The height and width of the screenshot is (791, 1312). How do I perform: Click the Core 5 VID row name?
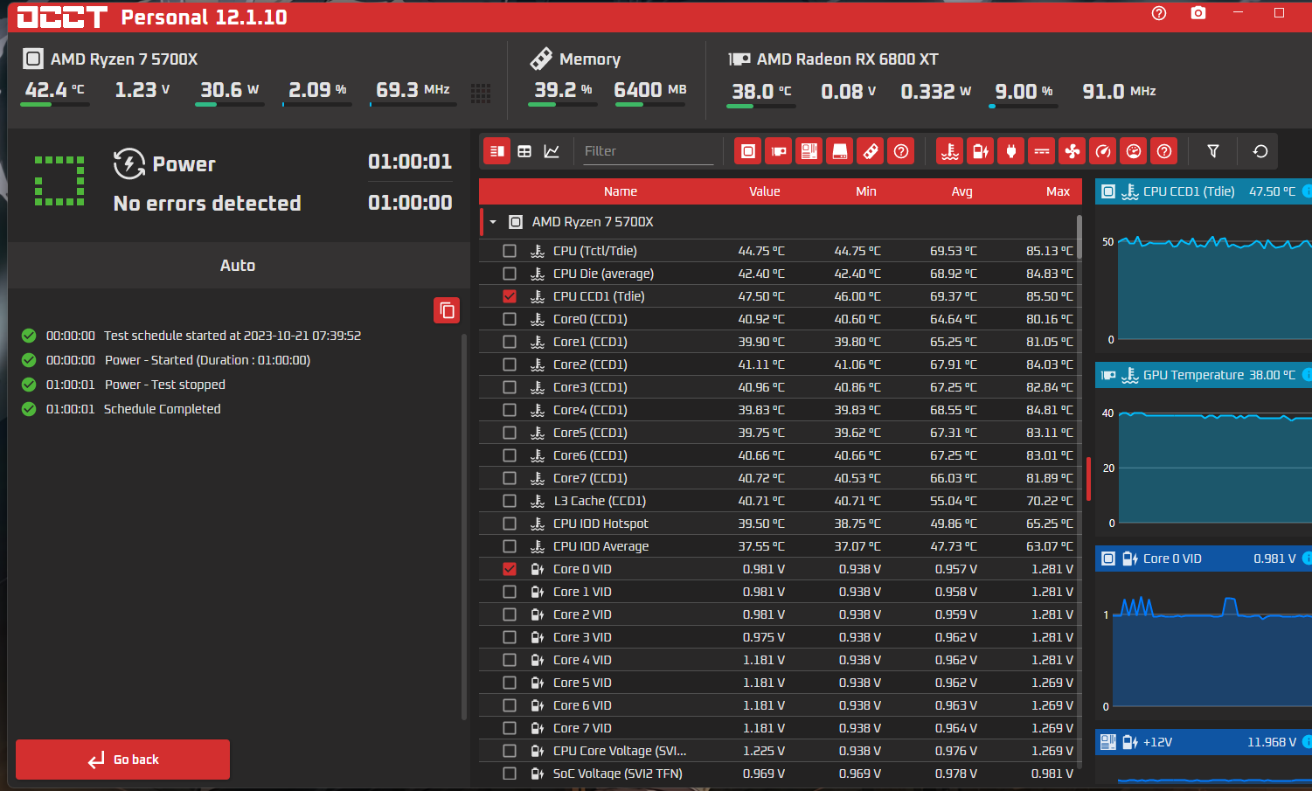582,683
